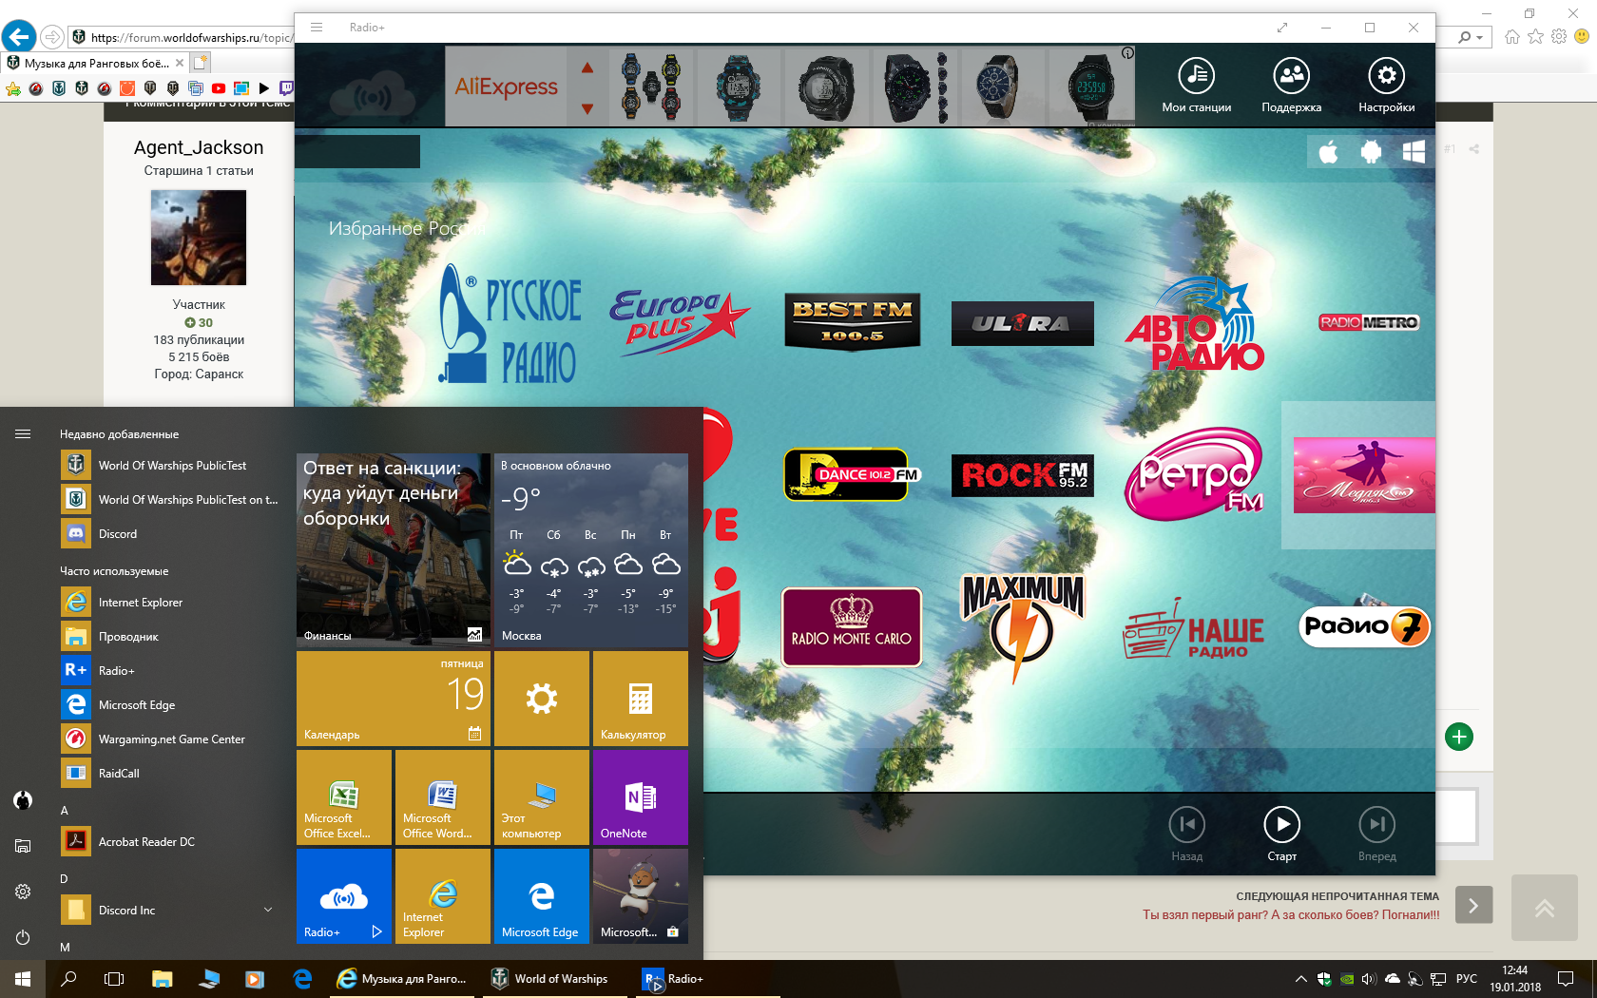Add a station with green plus

point(1459,737)
